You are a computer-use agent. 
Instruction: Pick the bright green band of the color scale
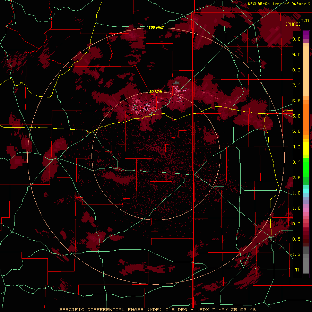(x=306, y=167)
